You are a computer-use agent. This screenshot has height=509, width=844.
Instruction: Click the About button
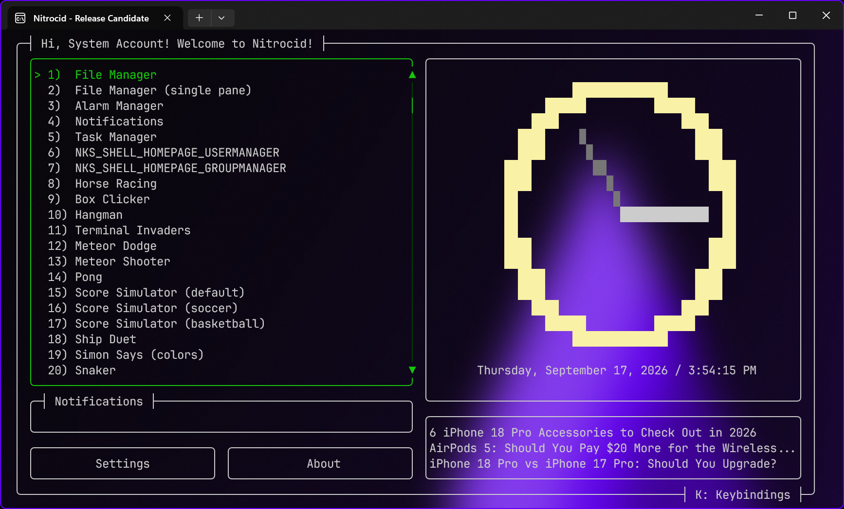pos(320,463)
